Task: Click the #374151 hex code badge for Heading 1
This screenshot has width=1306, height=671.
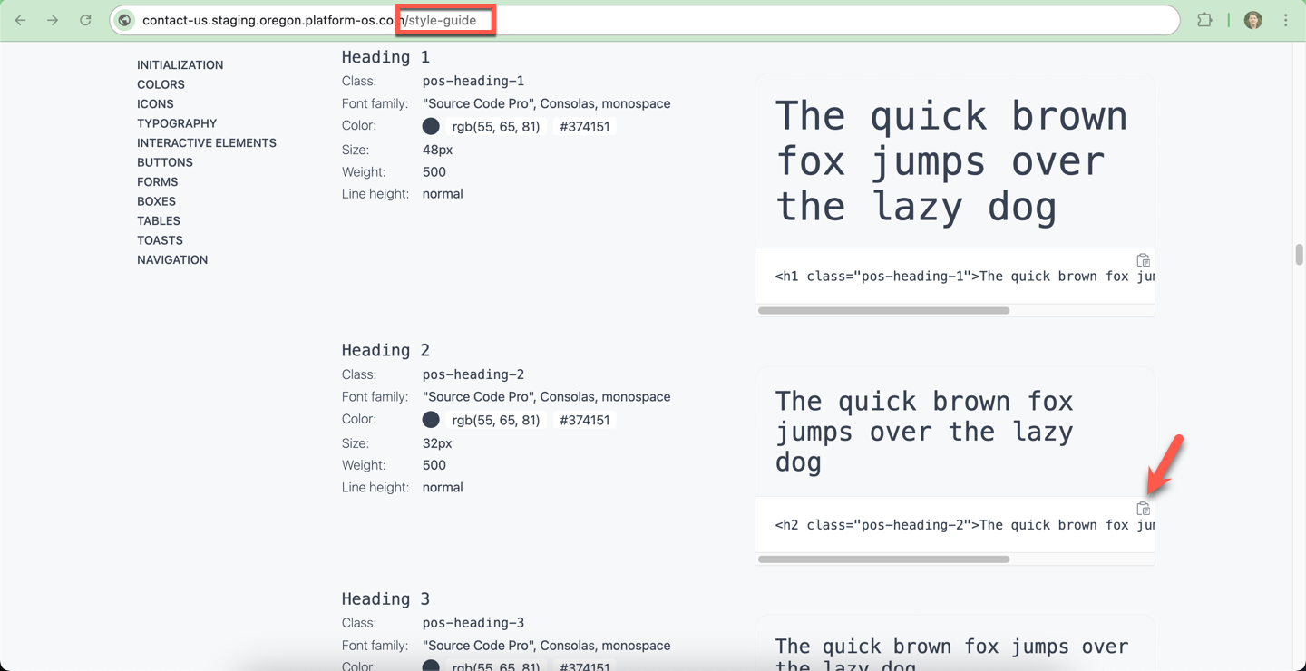Action: (x=585, y=126)
